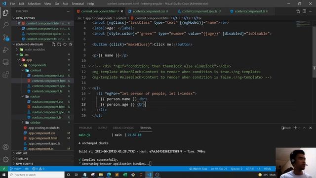Click the remote window status bar icon
Screen dimensions: 316x178
(x=4, y=169)
